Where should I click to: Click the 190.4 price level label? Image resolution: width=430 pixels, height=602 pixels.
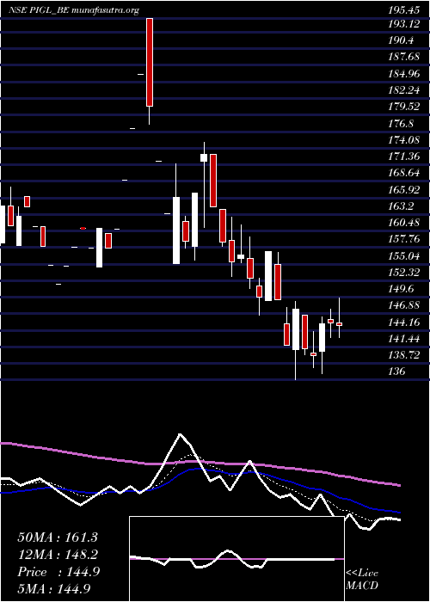[402, 40]
